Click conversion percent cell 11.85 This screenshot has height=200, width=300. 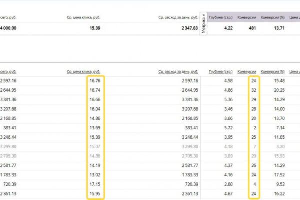[x=279, y=137]
